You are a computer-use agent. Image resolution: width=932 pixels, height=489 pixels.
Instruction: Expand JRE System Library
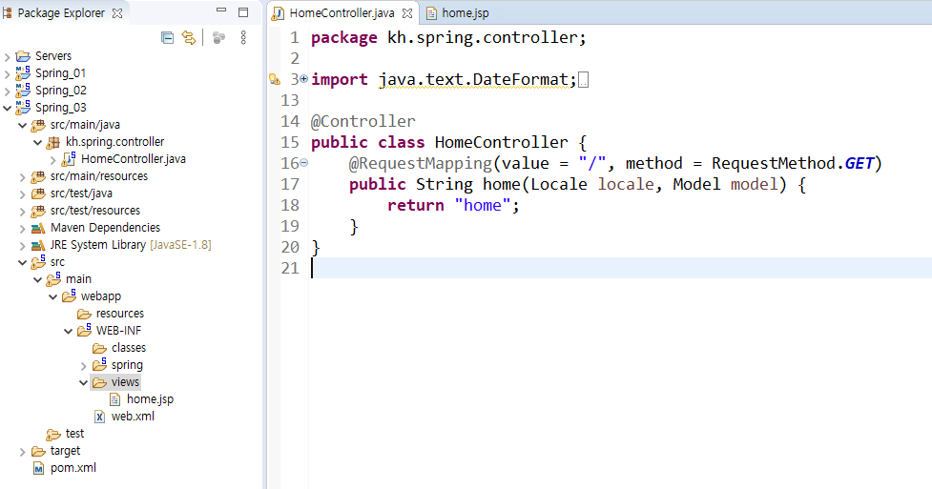(x=23, y=246)
